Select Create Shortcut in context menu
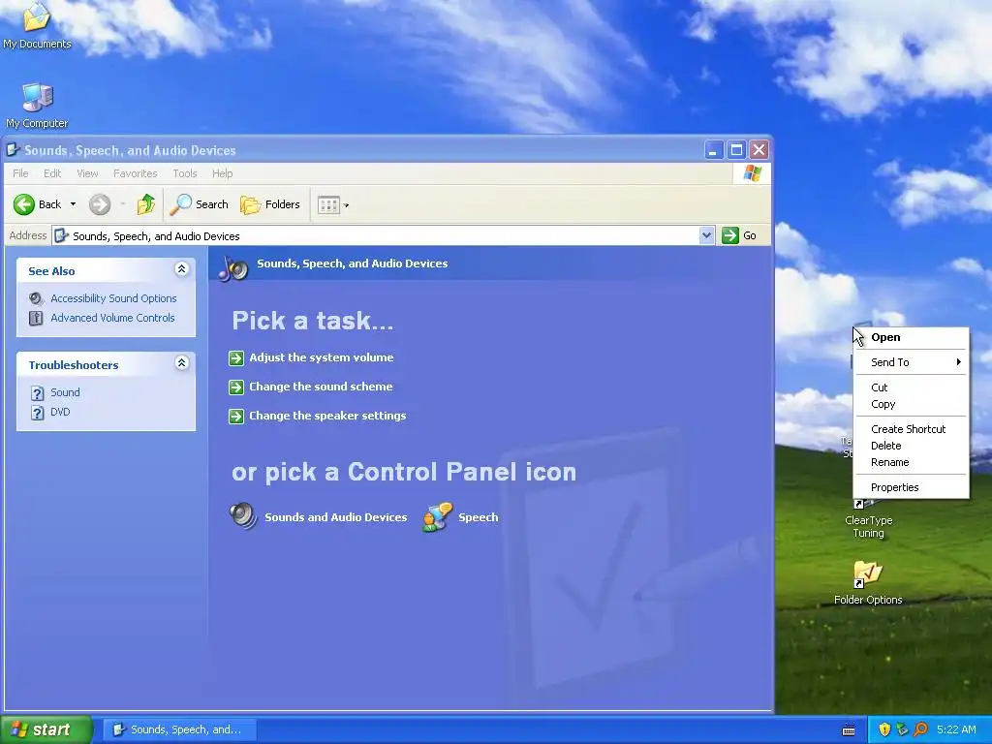This screenshot has height=744, width=992. [911, 429]
